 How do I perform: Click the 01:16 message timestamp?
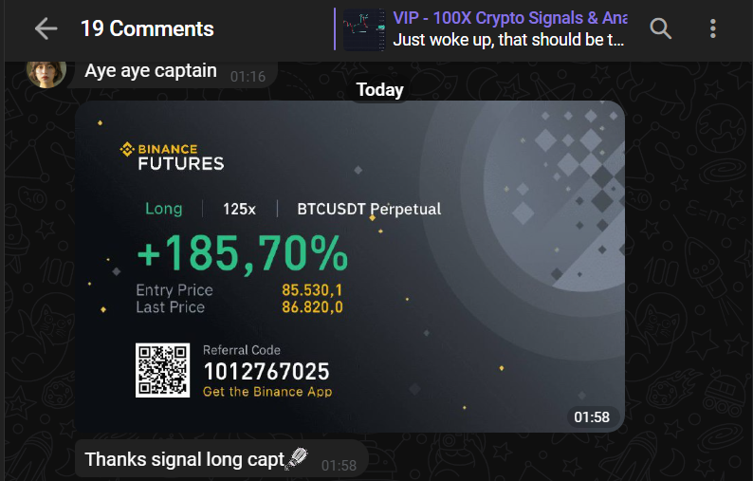[248, 75]
